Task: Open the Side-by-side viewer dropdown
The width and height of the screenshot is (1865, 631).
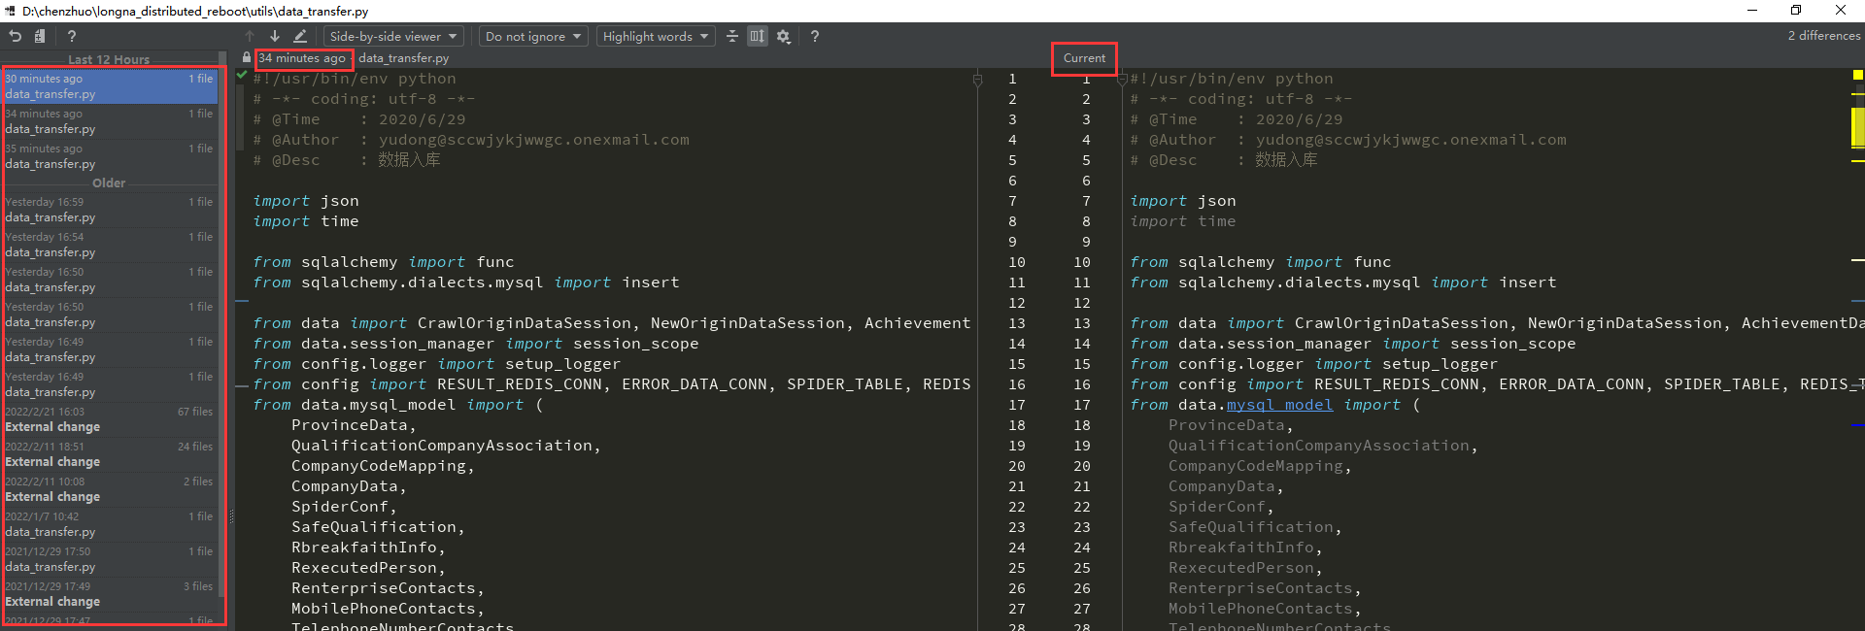Action: tap(392, 36)
